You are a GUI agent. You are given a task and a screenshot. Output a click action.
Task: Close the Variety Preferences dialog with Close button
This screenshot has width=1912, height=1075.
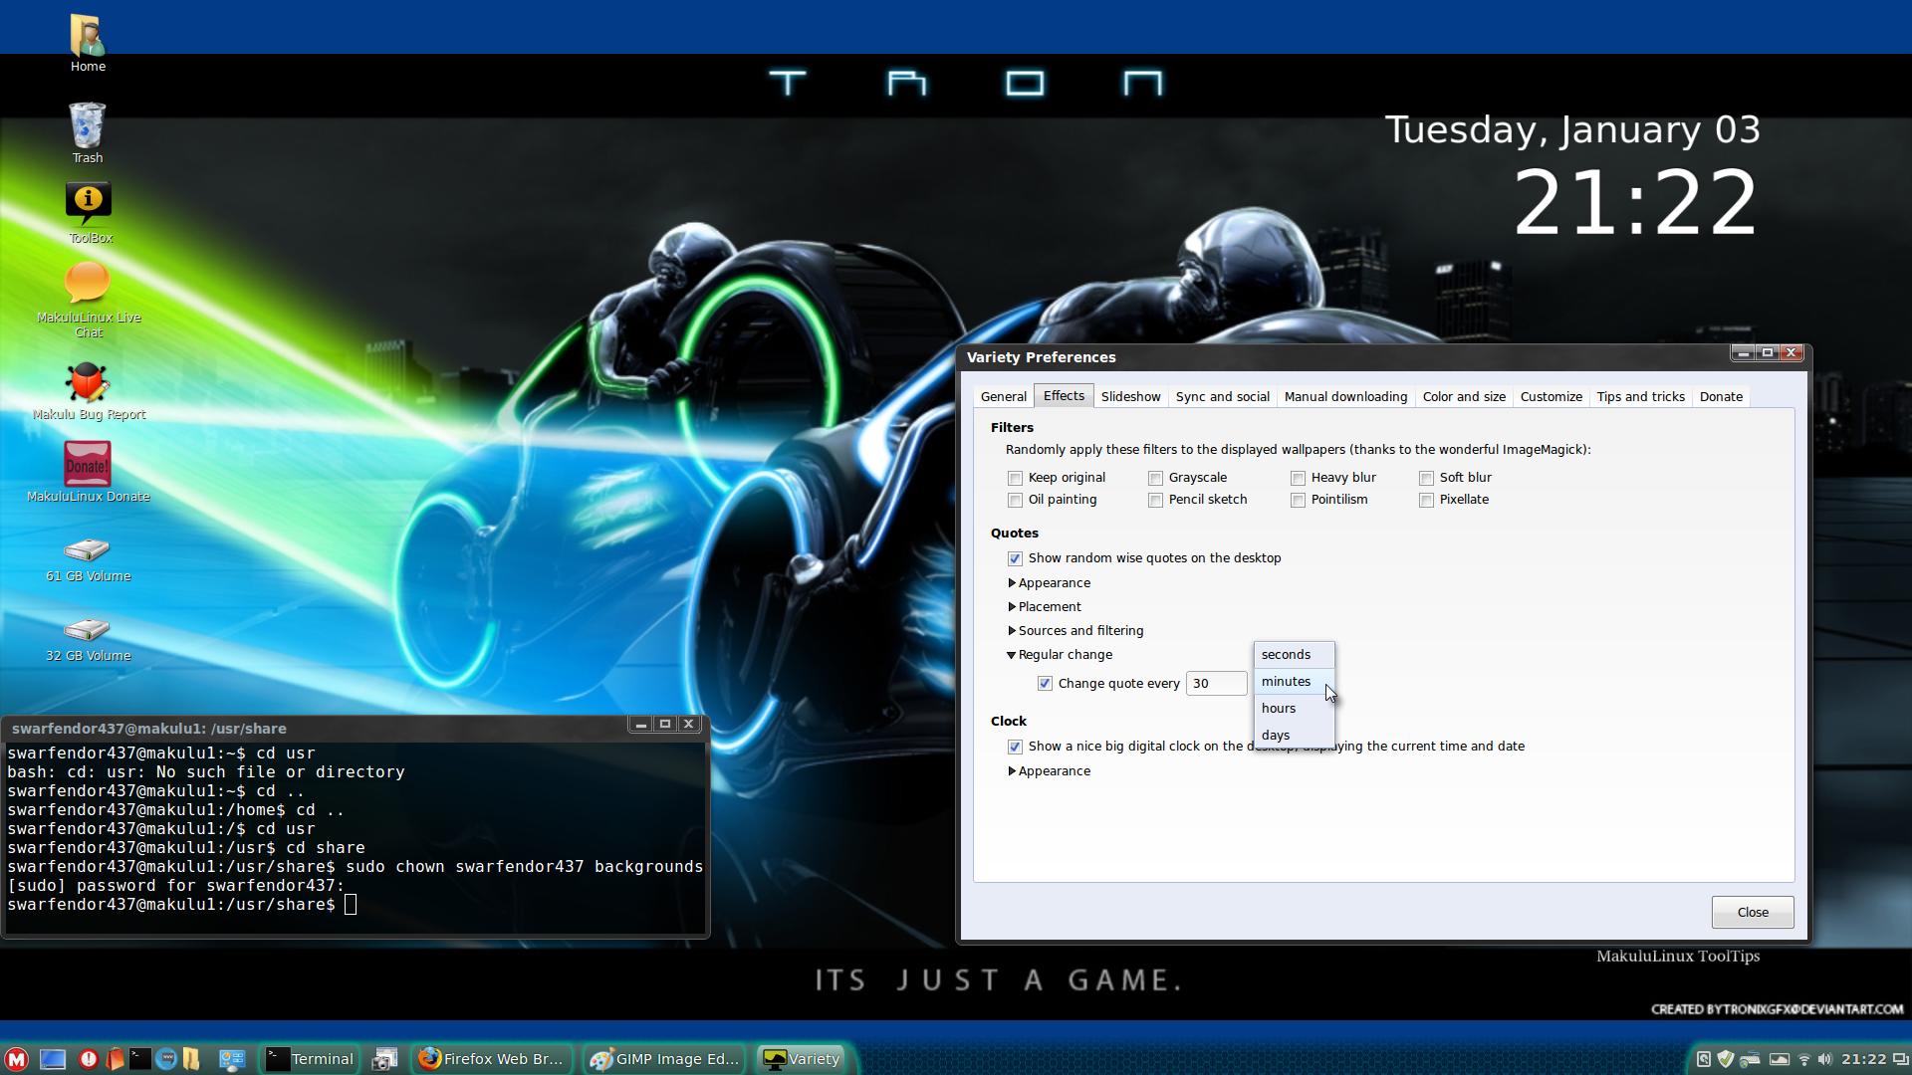[x=1753, y=913]
